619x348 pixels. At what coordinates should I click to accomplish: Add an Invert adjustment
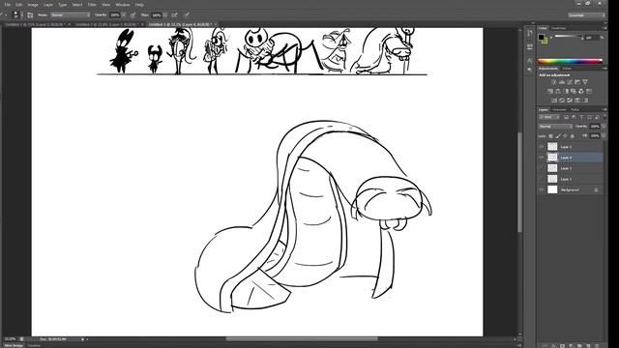point(553,101)
